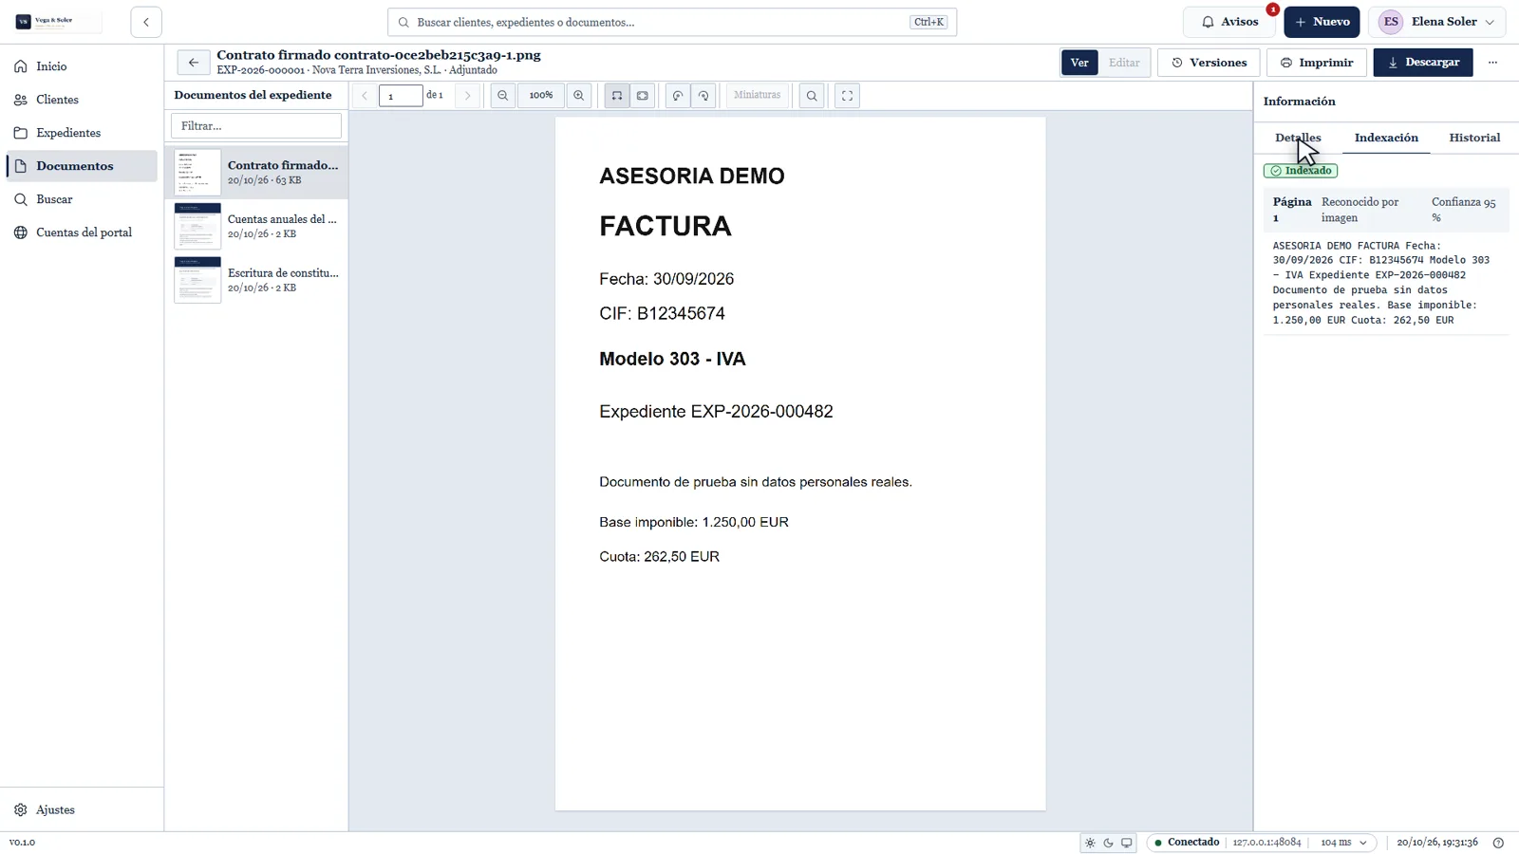This screenshot has width=1519, height=854.
Task: Expand the Elena Soler user menu
Action: [1437, 22]
